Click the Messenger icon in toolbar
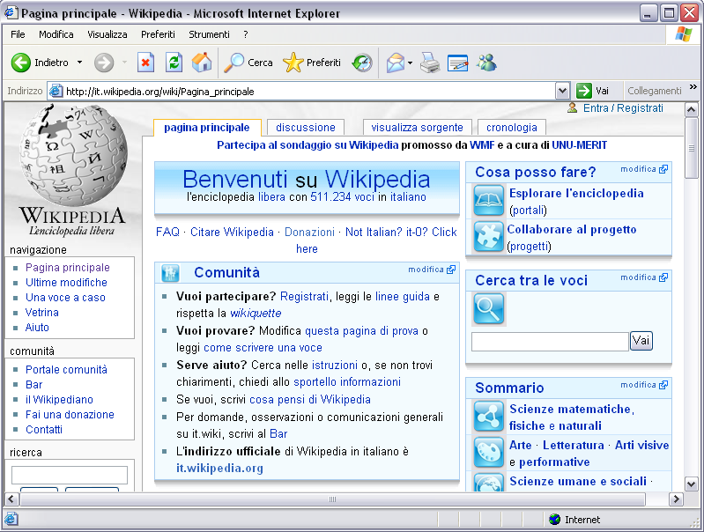 [486, 63]
